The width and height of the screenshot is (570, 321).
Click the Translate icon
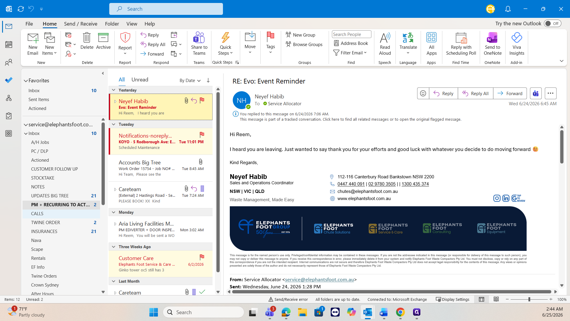coord(408,38)
